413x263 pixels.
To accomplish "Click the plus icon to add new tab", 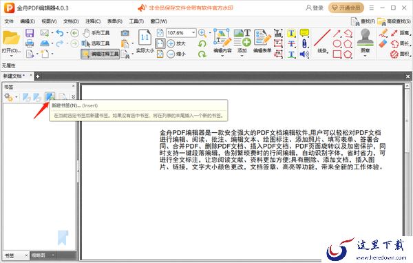I will pyautogui.click(x=38, y=76).
